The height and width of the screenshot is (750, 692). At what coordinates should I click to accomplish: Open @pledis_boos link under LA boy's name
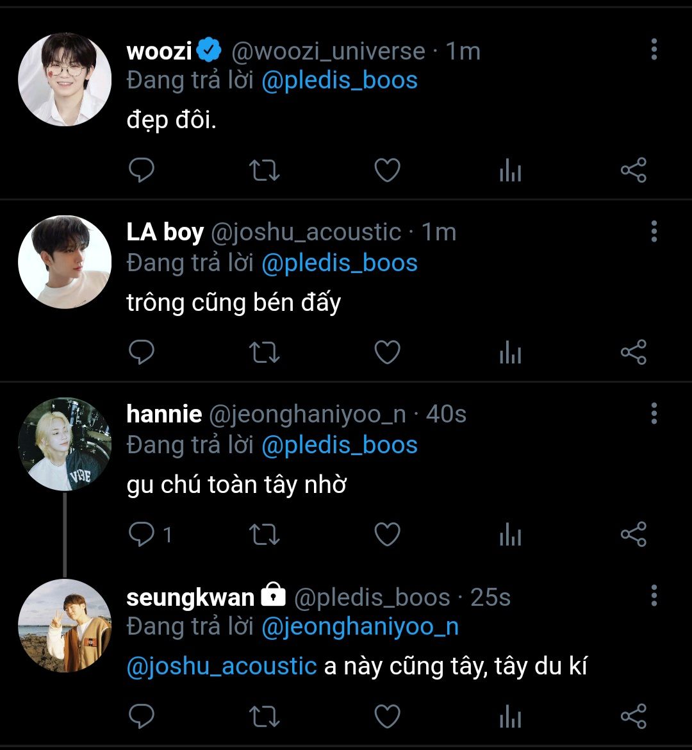[340, 263]
